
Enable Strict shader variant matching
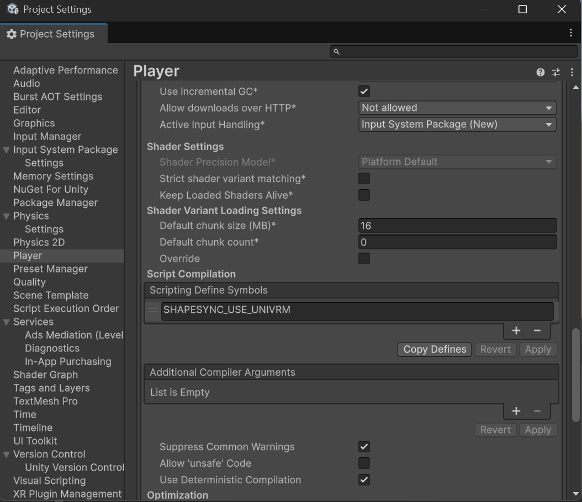(x=364, y=178)
